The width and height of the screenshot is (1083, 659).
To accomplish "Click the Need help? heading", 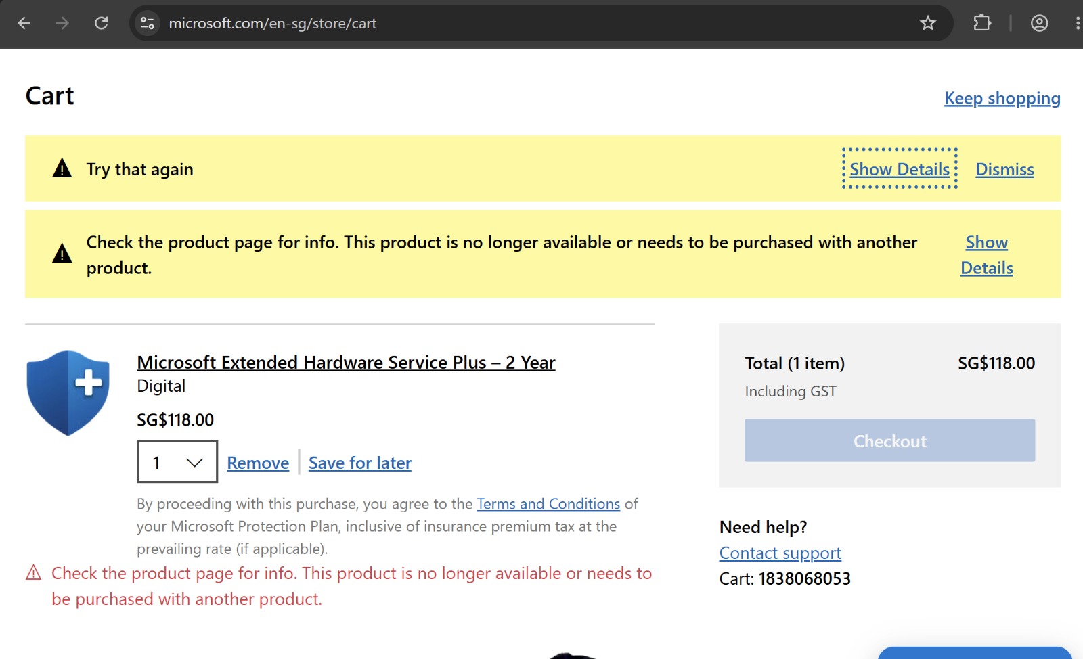I will 764,527.
